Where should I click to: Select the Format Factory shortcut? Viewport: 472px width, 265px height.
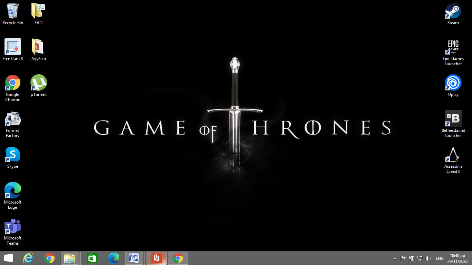13,119
